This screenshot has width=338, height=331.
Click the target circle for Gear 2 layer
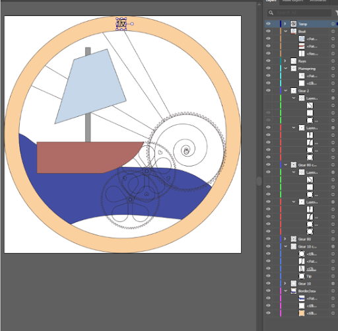pyautogui.click(x=333, y=91)
